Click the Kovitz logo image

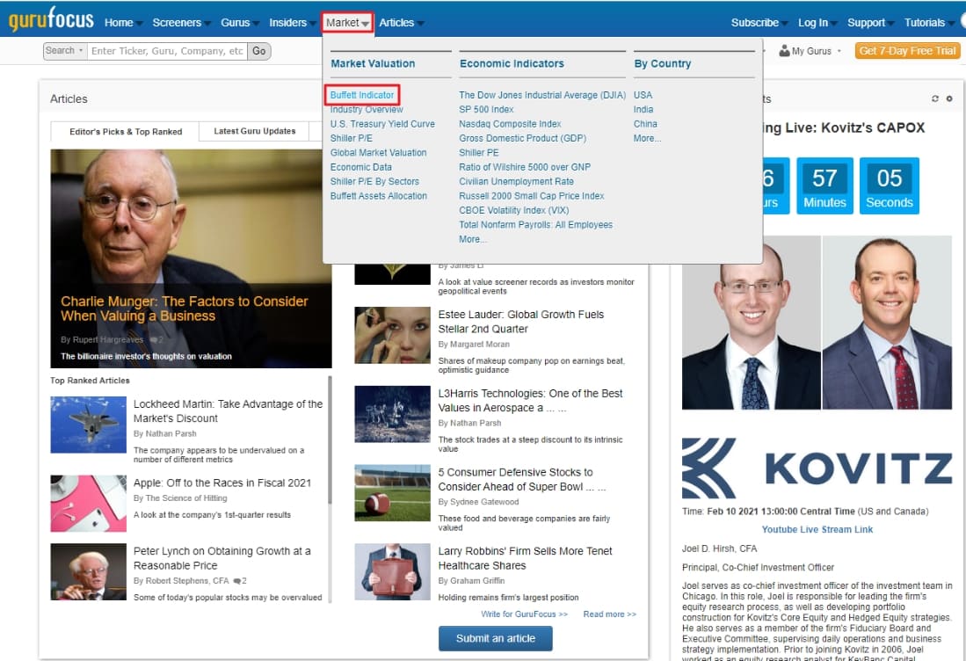tap(817, 469)
